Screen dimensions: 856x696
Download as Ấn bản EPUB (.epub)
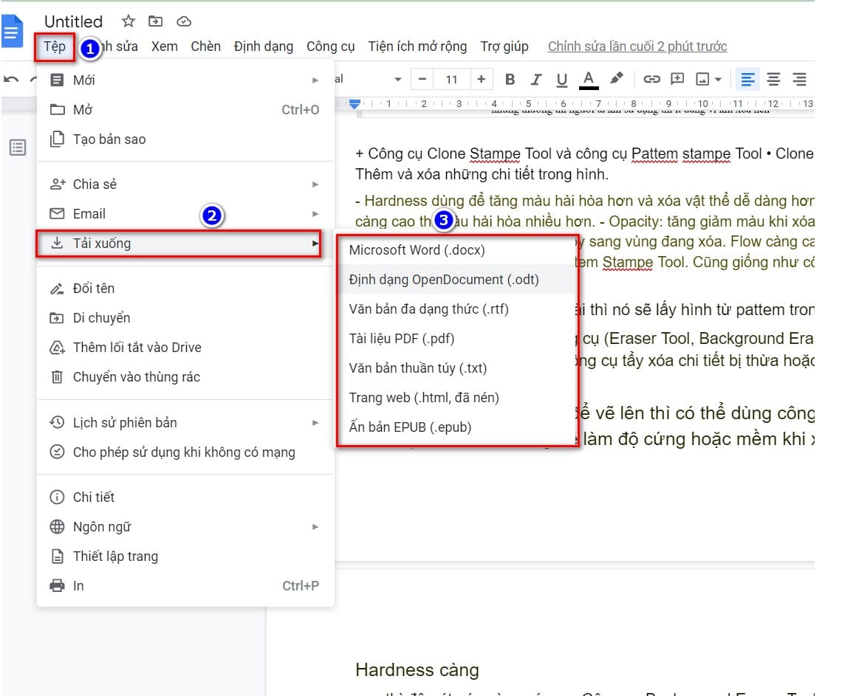(x=457, y=427)
